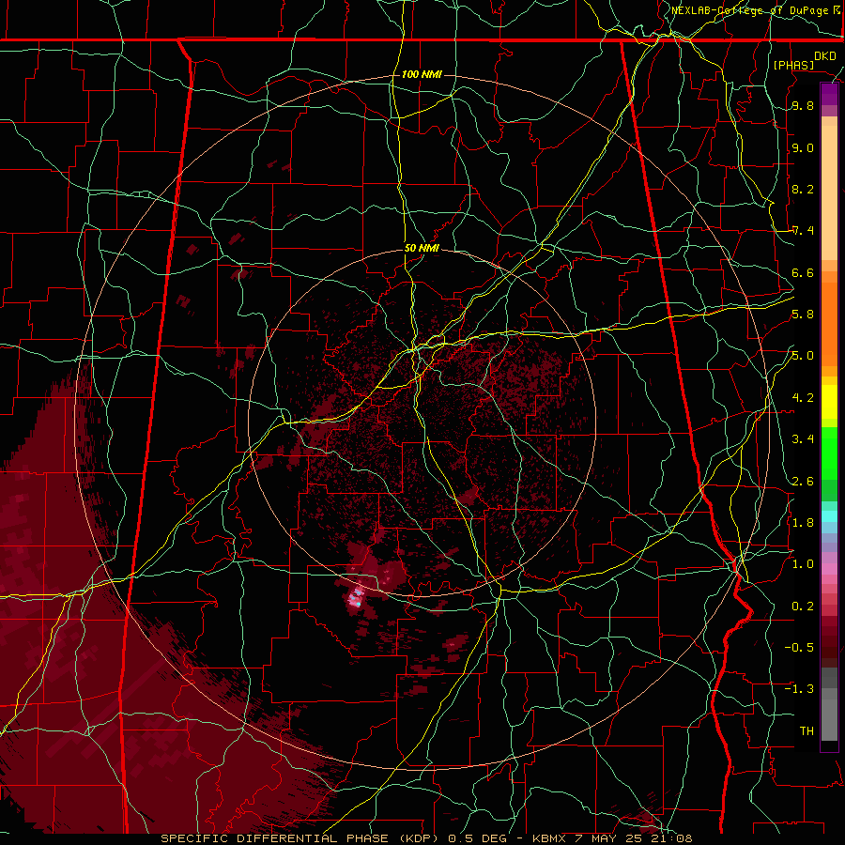This screenshot has width=845, height=845.
Task: Pick the bright green band of the legend
Action: [829, 453]
